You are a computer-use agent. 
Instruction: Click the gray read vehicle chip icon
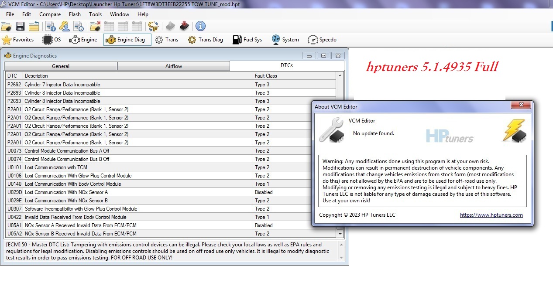pyautogui.click(x=170, y=26)
